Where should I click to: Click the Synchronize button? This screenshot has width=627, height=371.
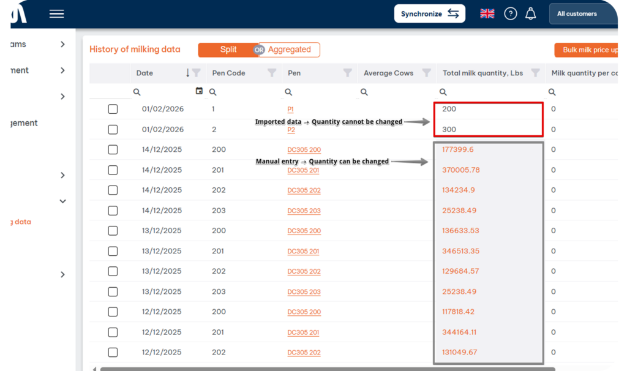(429, 13)
